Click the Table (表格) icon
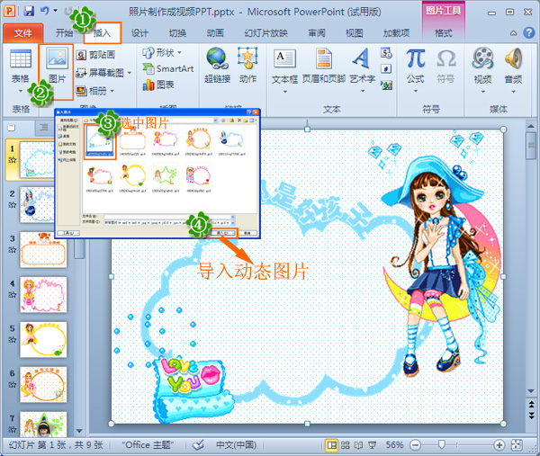 tap(21, 58)
